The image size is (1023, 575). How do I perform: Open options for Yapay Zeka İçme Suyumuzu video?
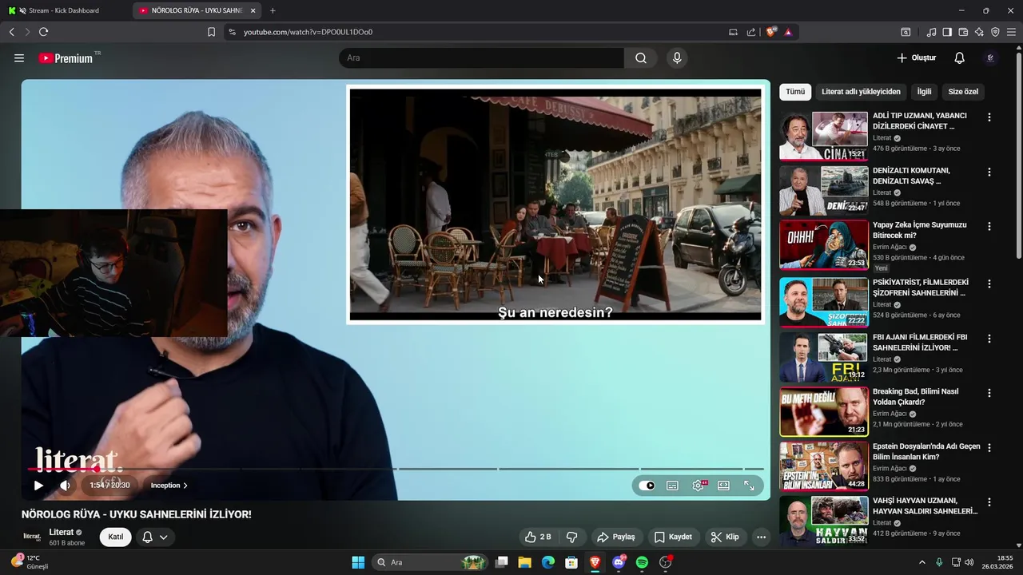pyautogui.click(x=989, y=226)
